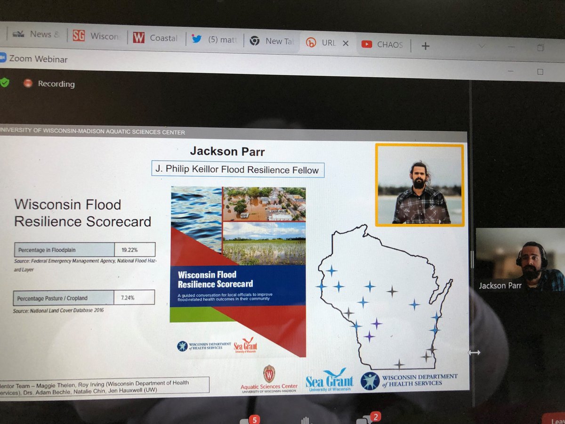
Task: Click the red Leave button
Action: click(x=554, y=418)
